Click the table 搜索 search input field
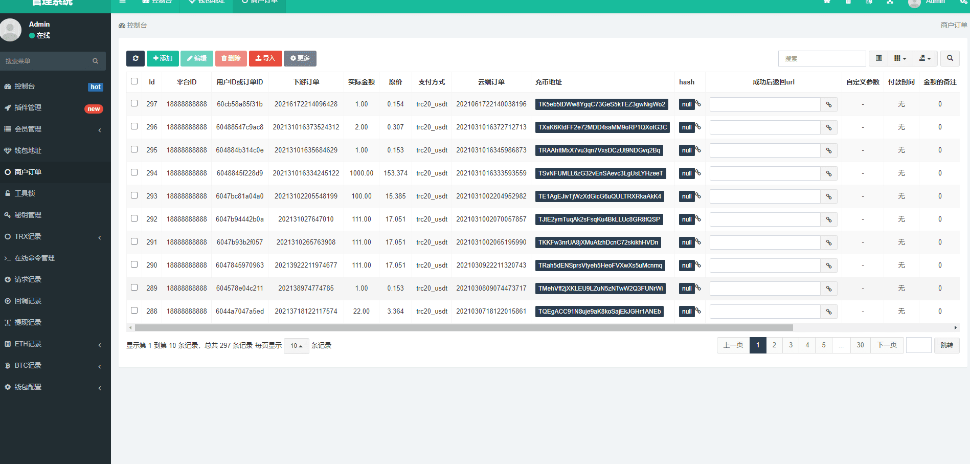Viewport: 970px width, 464px height. click(x=822, y=58)
